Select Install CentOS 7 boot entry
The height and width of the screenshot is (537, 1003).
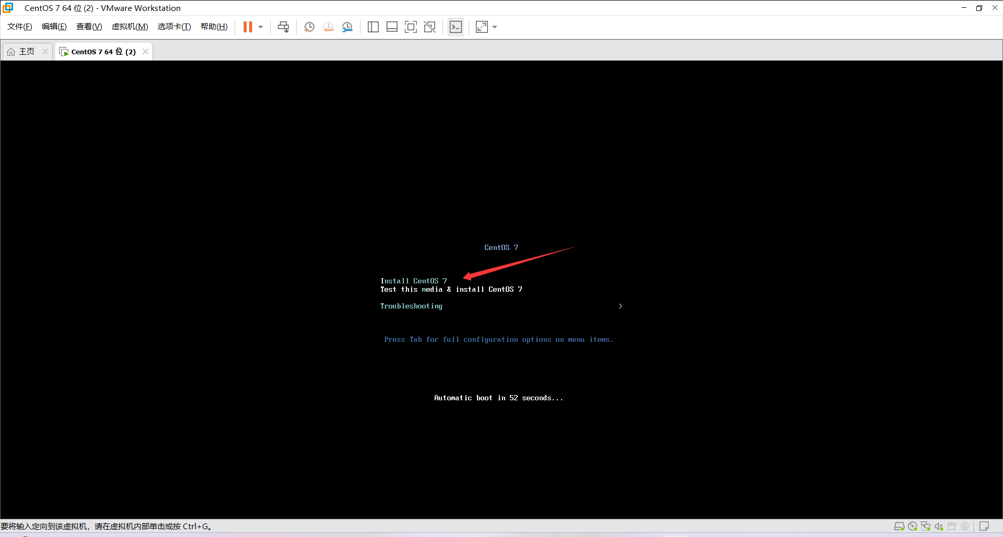coord(414,281)
